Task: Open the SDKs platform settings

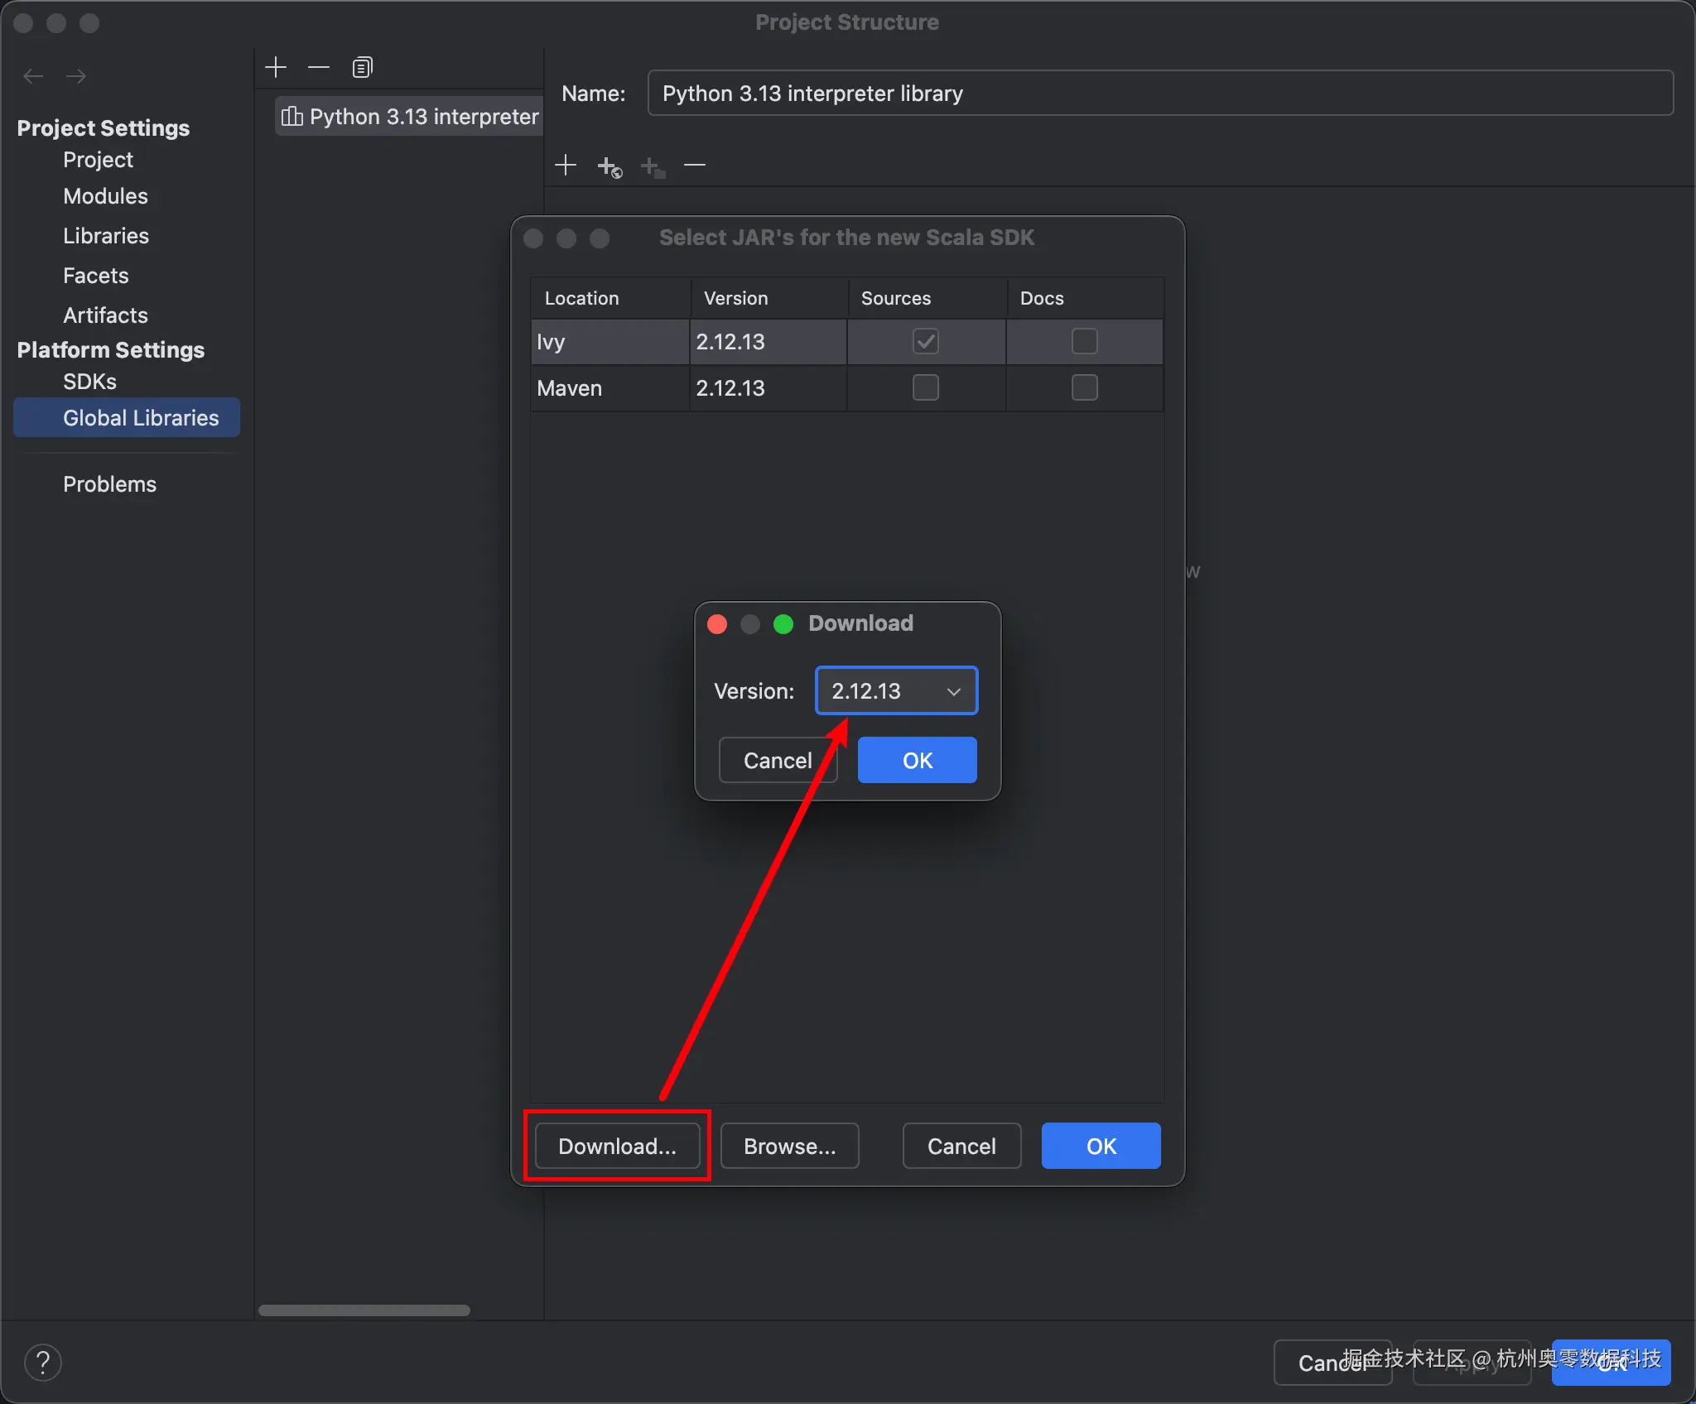Action: pos(89,382)
